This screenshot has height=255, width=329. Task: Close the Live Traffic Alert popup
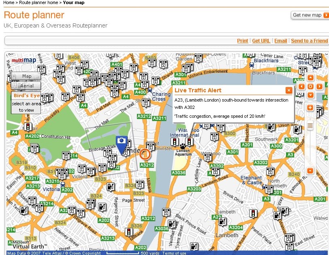tap(289, 90)
